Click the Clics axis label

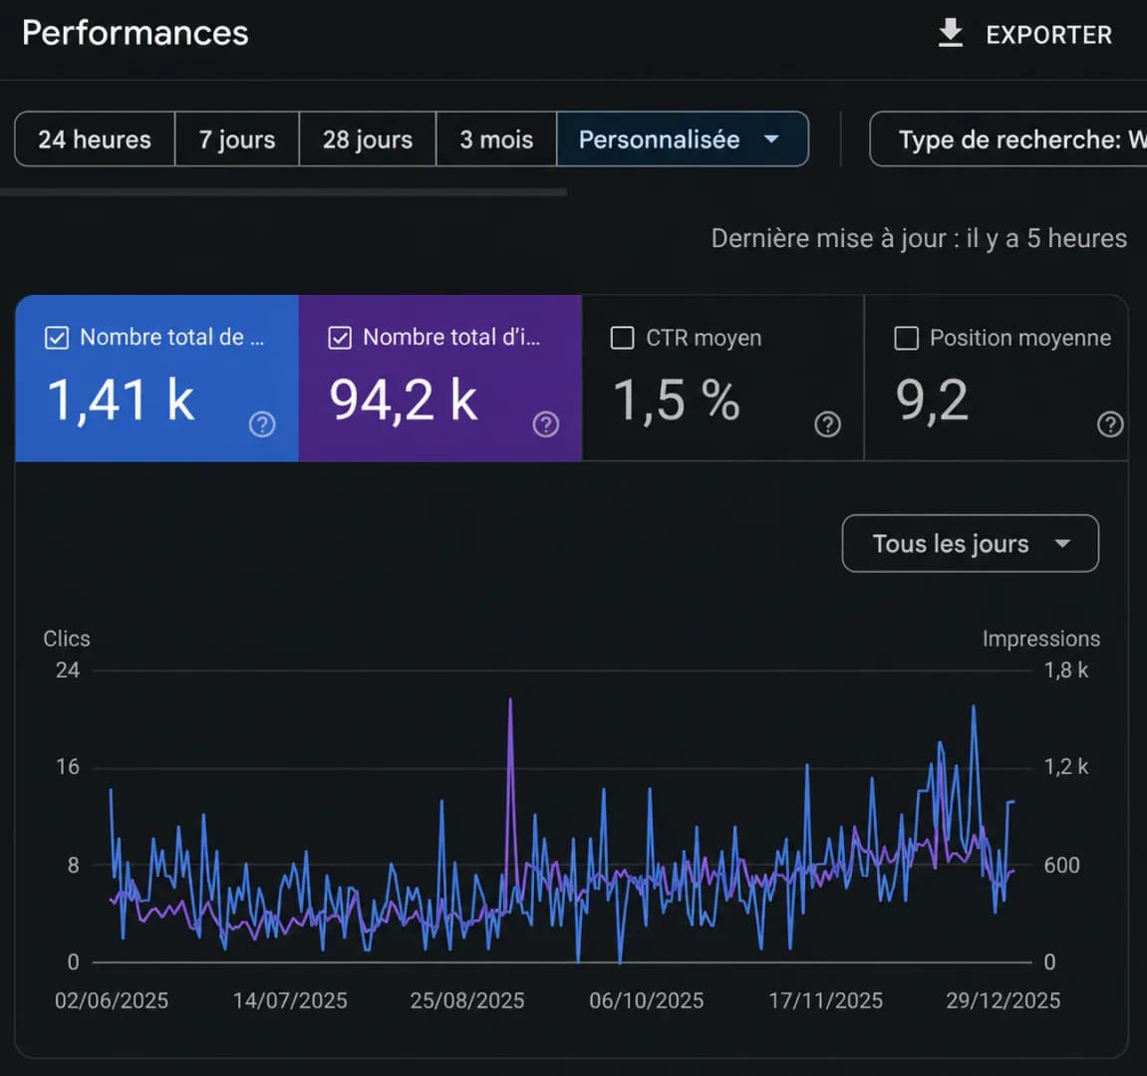(67, 639)
